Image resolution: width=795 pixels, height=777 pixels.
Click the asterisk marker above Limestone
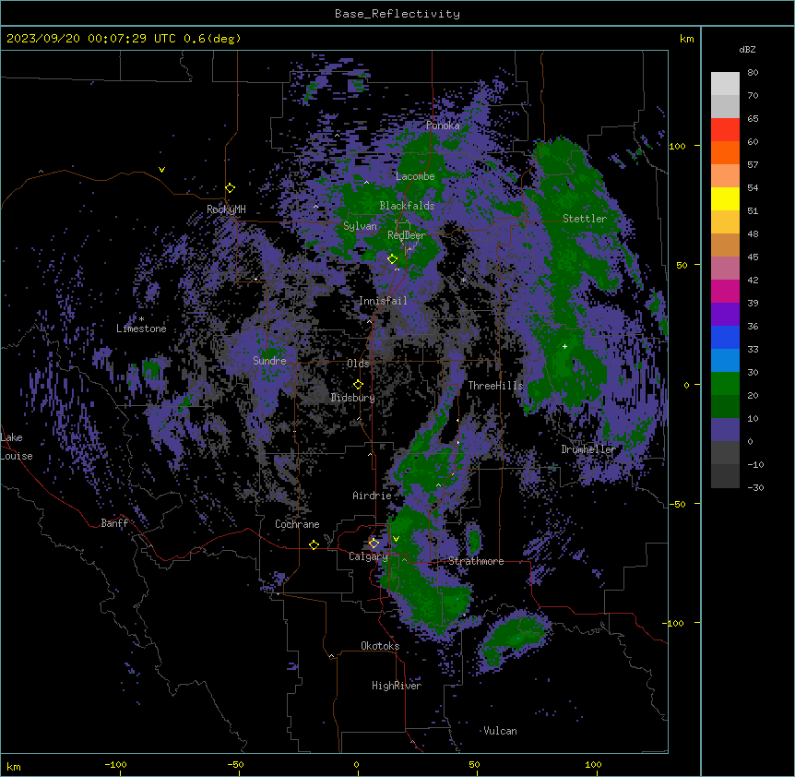(141, 319)
